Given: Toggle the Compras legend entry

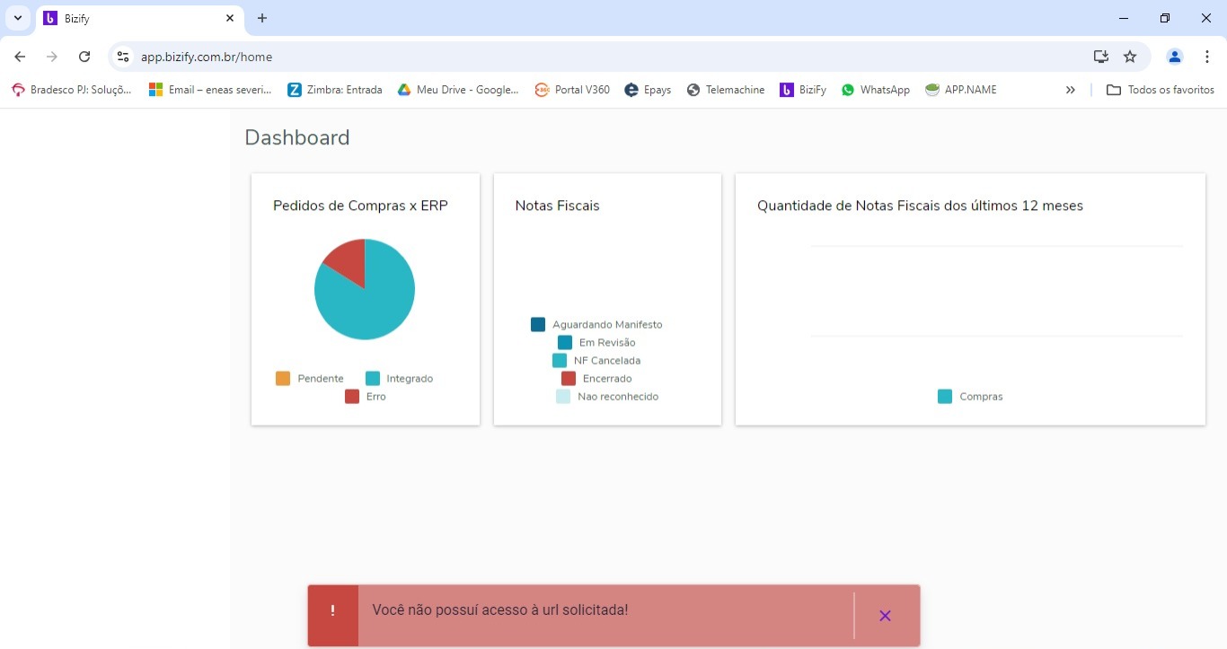Looking at the screenshot, I should 970,397.
